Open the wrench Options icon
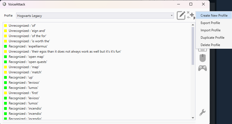This screenshot has height=124, width=232. [x=202, y=112]
